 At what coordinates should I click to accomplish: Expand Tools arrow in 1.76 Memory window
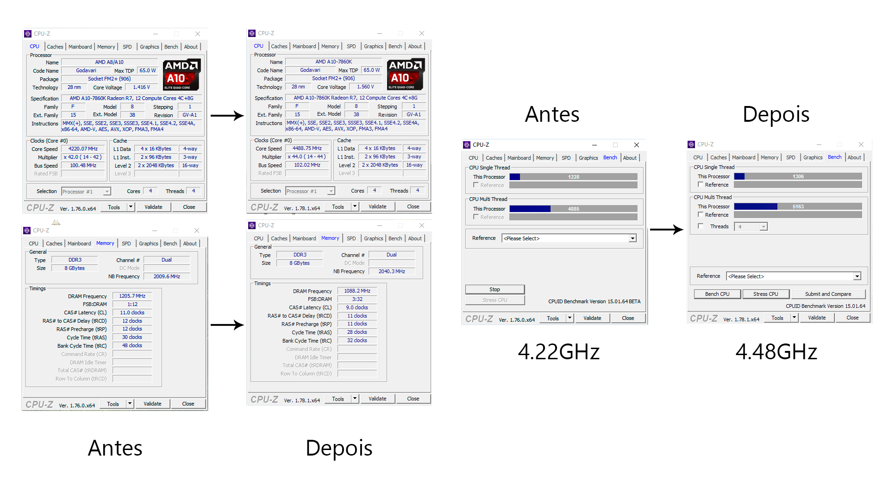[x=130, y=404]
